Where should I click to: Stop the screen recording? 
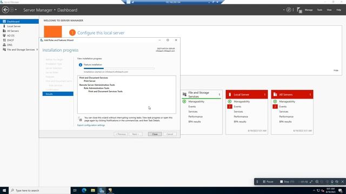coord(285,182)
